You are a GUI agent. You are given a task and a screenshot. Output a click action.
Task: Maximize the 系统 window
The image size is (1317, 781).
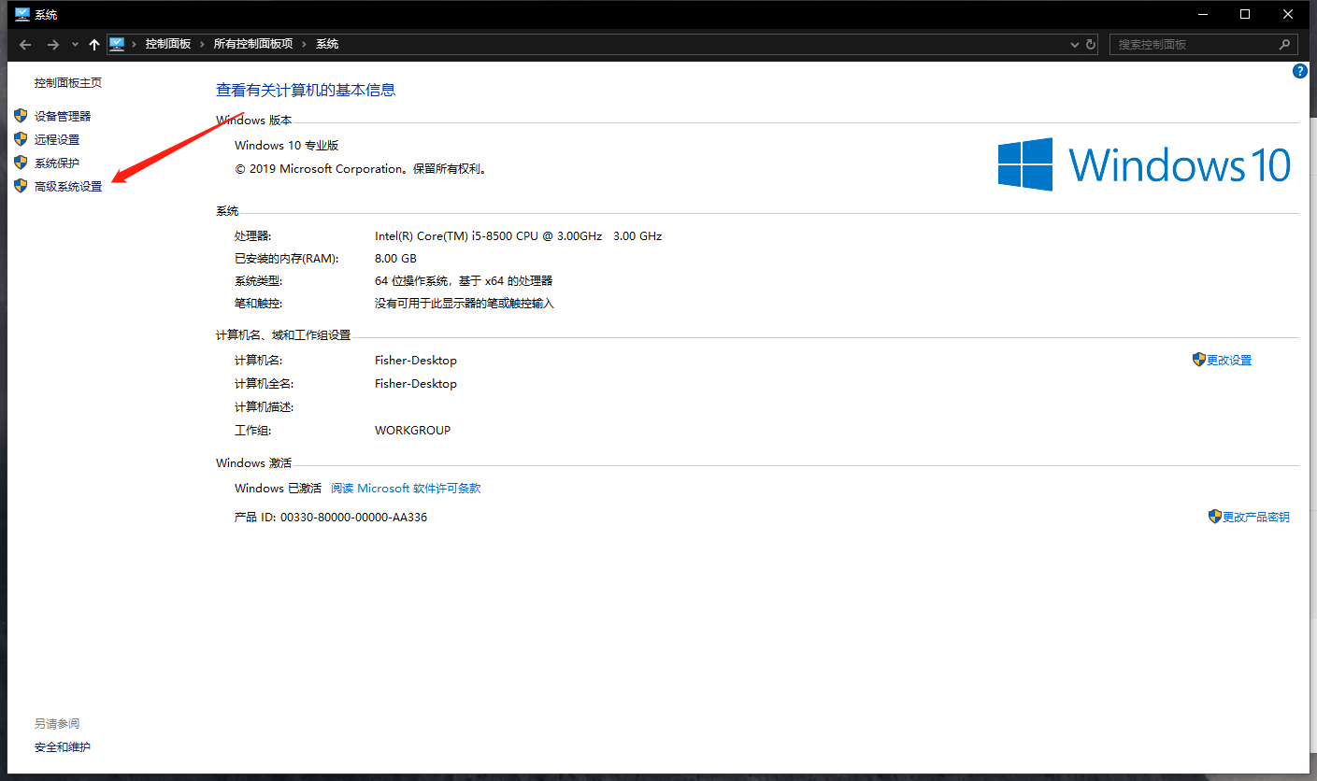tap(1245, 14)
